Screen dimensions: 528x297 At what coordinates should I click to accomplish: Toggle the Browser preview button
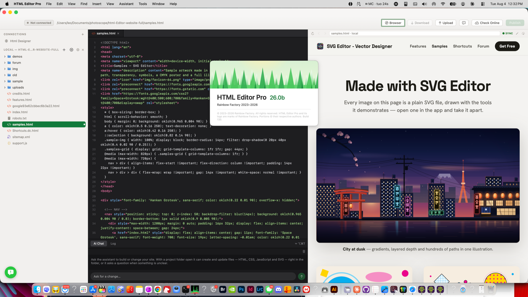coord(393,23)
